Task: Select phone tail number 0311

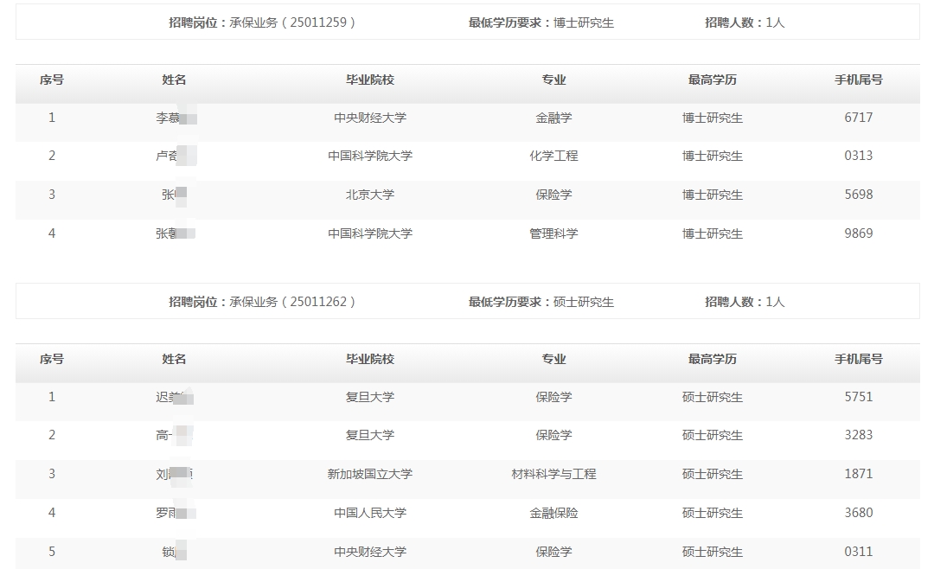Action: [x=858, y=552]
